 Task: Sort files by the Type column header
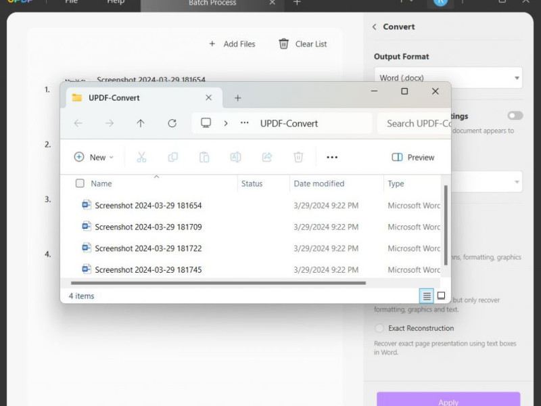pyautogui.click(x=396, y=183)
